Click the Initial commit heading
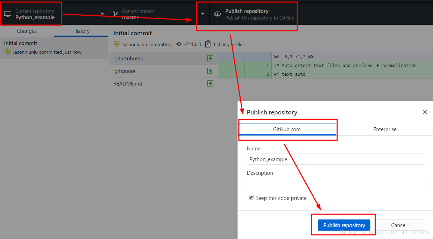 tap(133, 33)
